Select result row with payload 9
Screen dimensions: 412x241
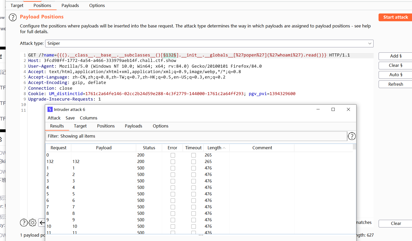[199, 220]
